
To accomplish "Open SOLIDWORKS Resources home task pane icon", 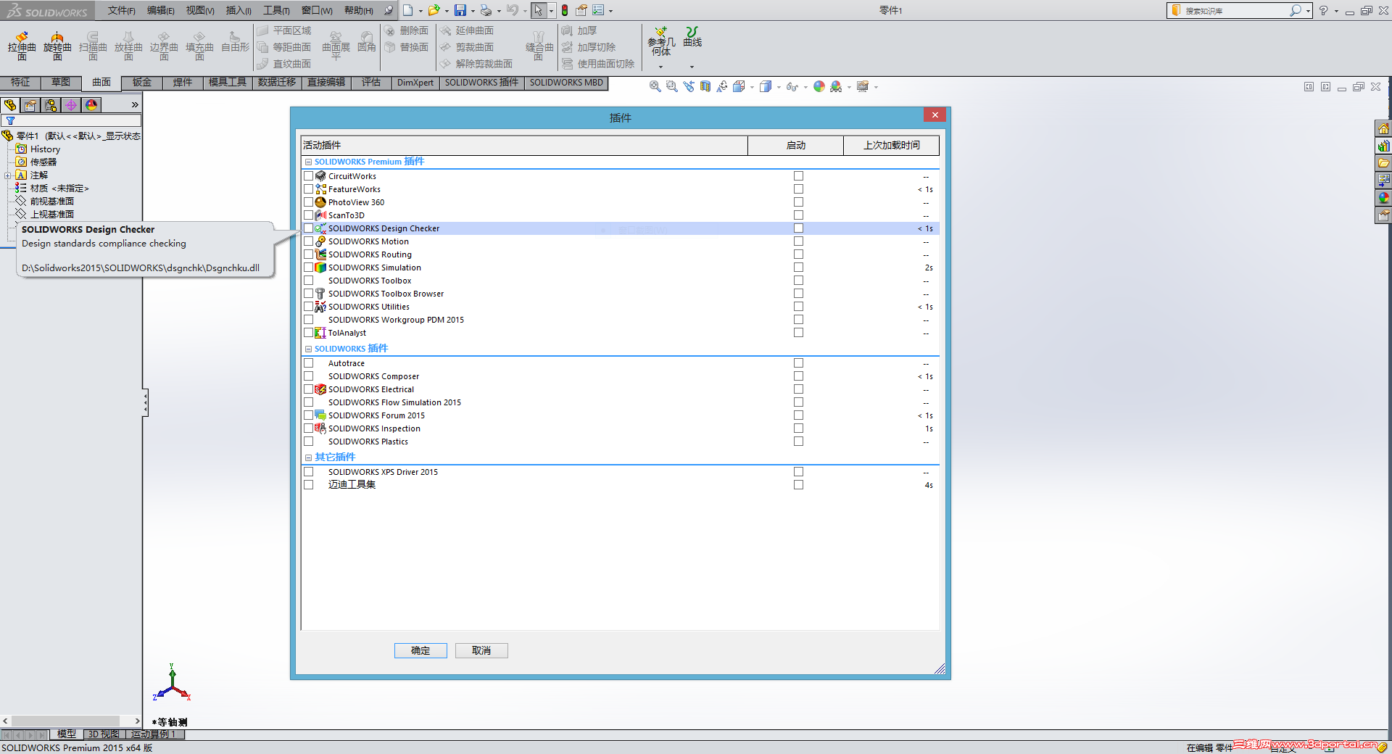I will pyautogui.click(x=1383, y=128).
